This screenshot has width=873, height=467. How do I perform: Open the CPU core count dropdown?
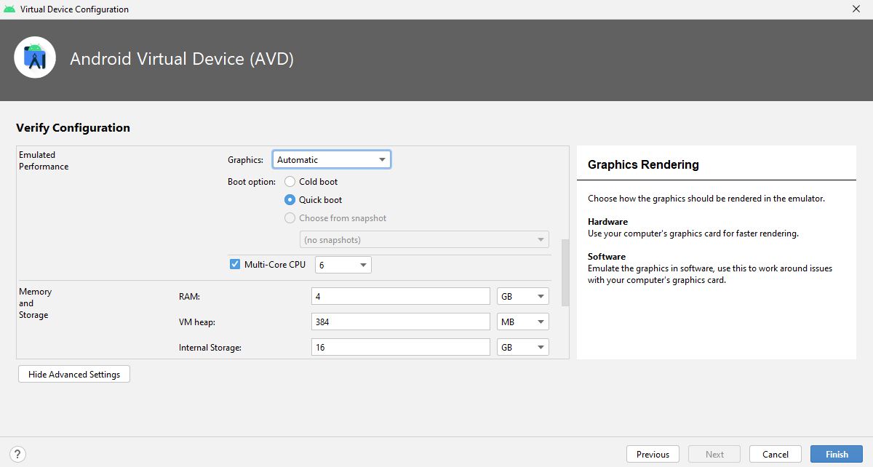click(343, 265)
